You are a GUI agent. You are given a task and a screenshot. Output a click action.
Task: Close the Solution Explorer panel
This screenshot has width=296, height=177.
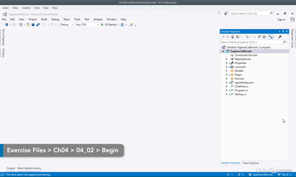pyautogui.click(x=287, y=32)
